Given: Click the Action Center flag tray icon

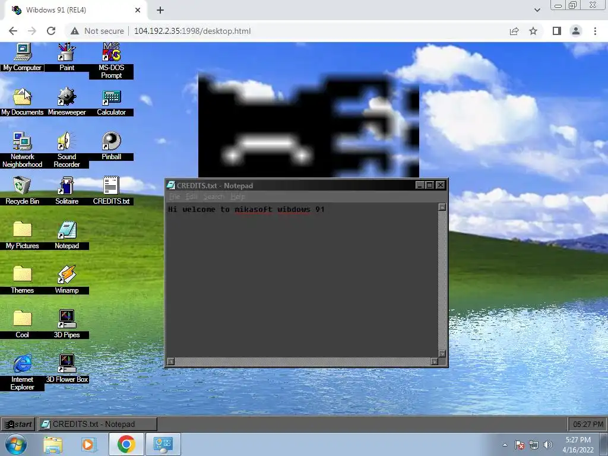Looking at the screenshot, I should click(520, 445).
